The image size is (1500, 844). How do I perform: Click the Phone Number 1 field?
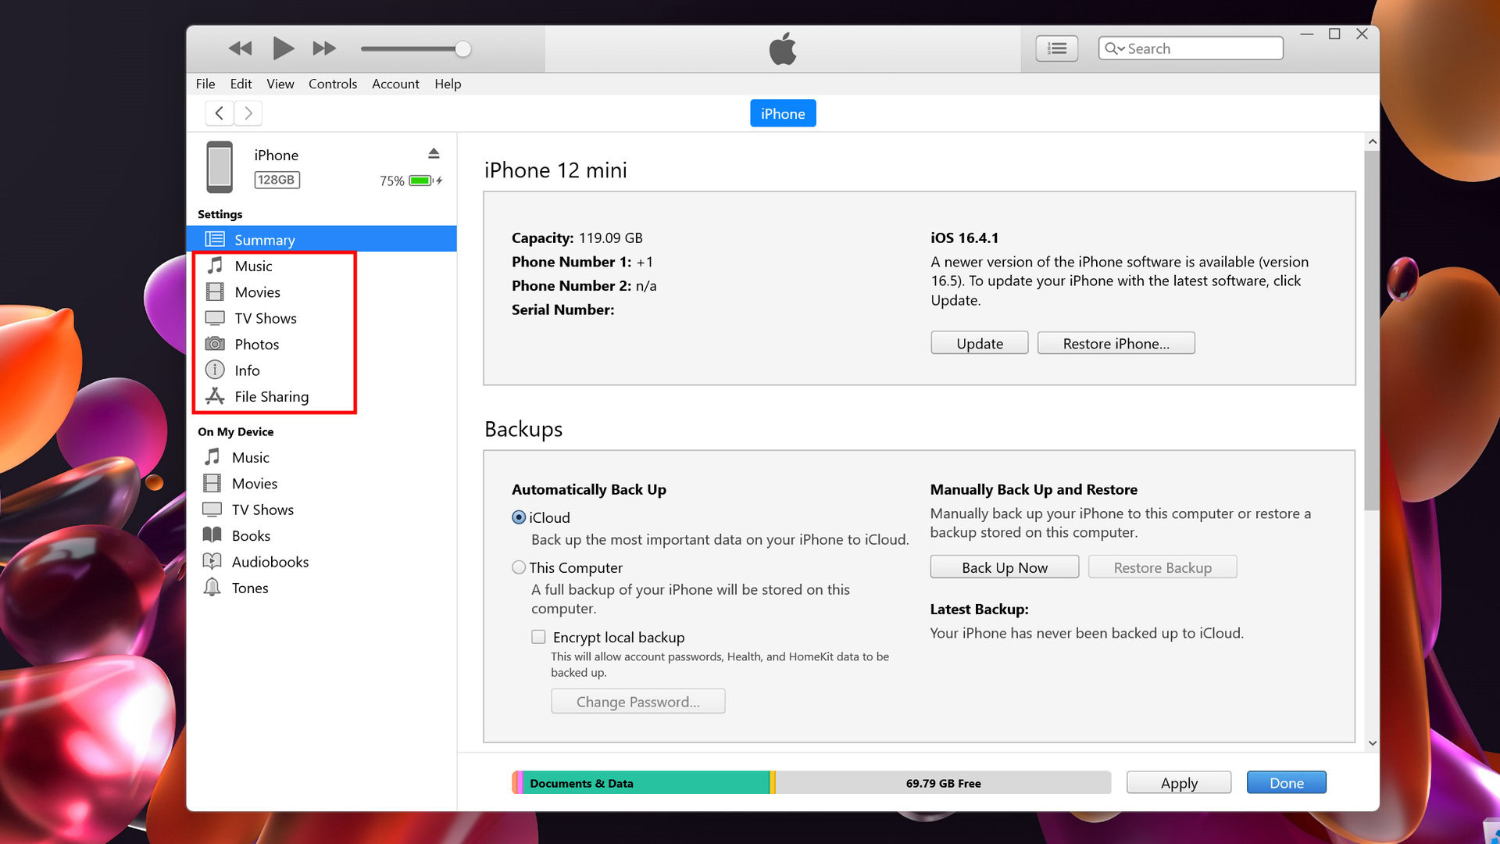click(582, 262)
